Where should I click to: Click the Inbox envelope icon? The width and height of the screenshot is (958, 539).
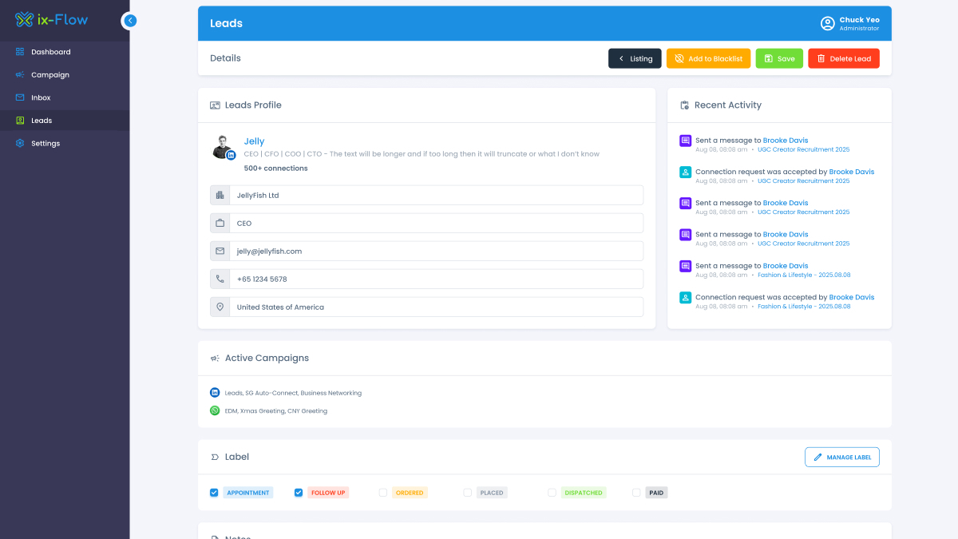pos(20,97)
